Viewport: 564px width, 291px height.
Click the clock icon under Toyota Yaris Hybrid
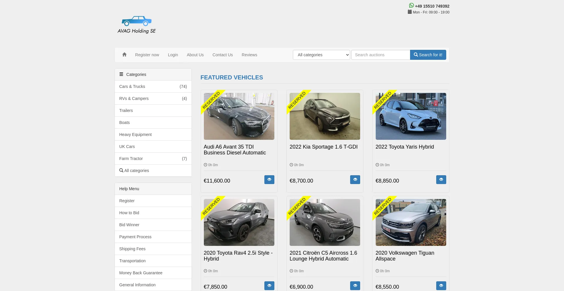[x=377, y=165]
